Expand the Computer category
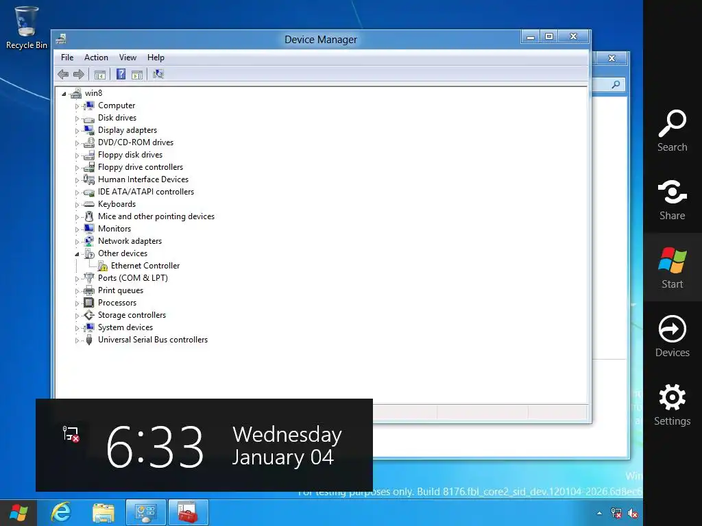The image size is (702, 526). point(77,106)
